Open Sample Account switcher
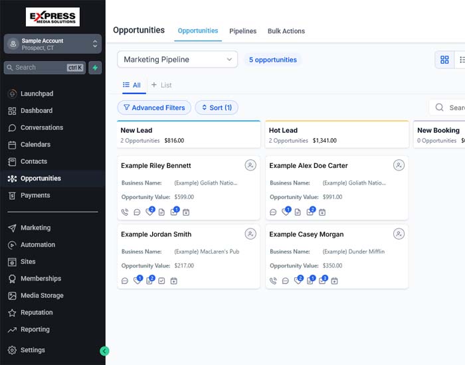 click(x=52, y=44)
